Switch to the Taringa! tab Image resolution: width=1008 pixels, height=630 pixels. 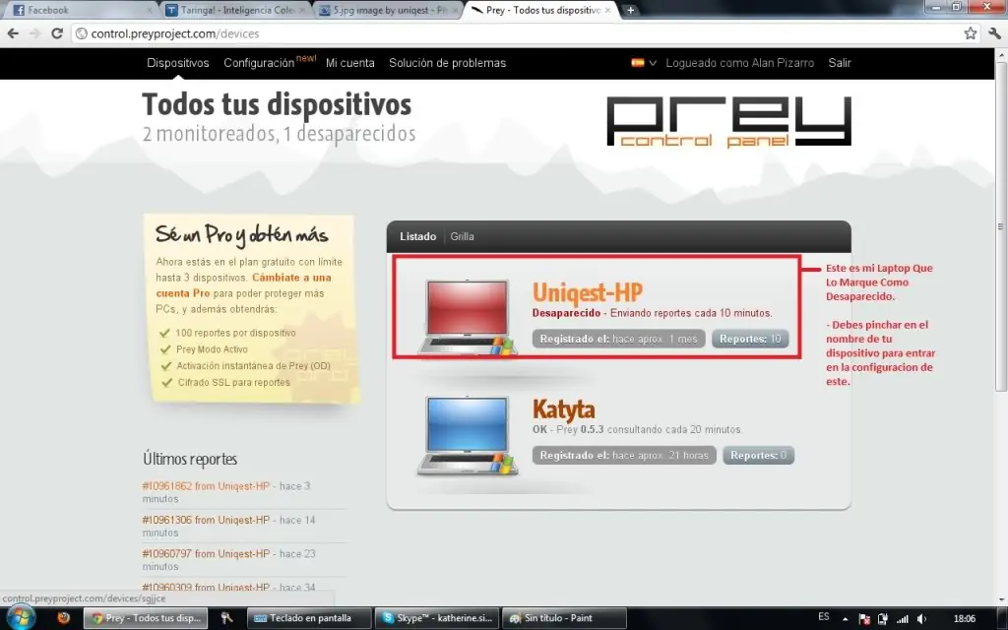coord(236,10)
